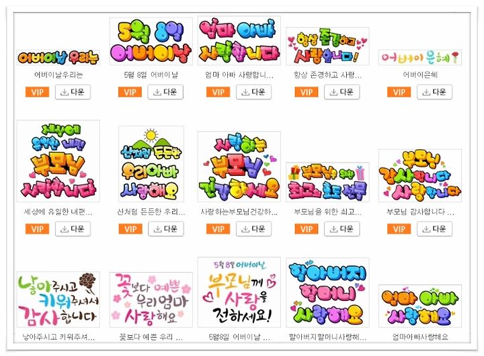Download the 어버이날우리는 image

(x=73, y=92)
